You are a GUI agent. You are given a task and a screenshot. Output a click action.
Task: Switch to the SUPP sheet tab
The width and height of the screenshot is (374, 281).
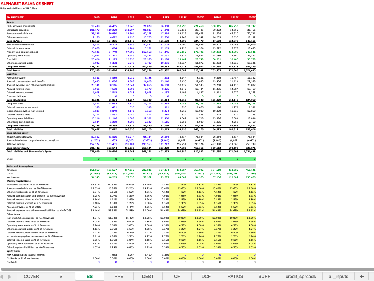coord(264,276)
